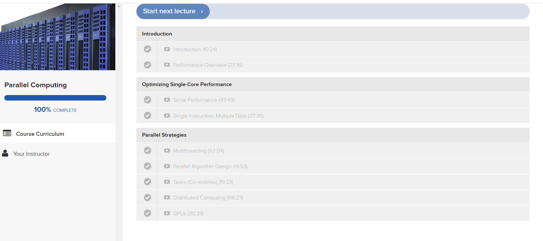Click the 100% complete progress bar
543x241 pixels.
pos(55,98)
